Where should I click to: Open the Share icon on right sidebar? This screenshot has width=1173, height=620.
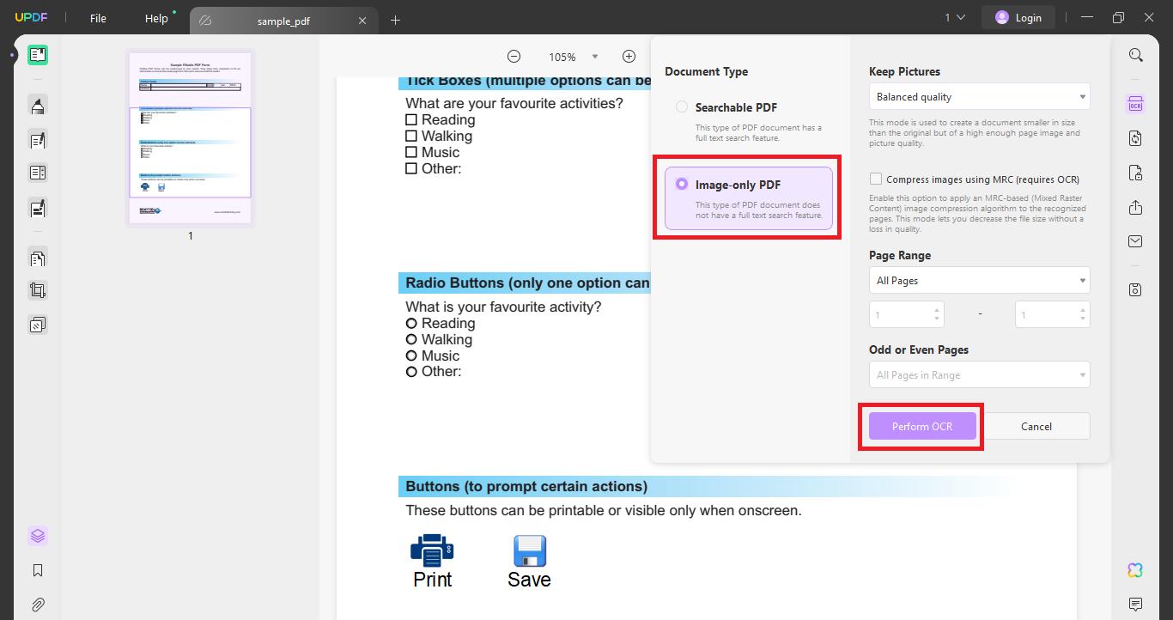tap(1135, 207)
